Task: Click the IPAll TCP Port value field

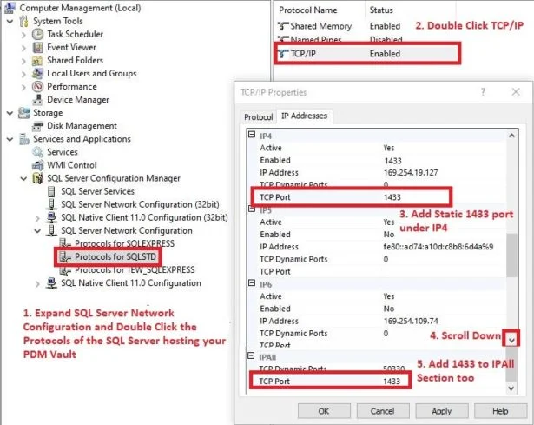Action: pos(395,381)
